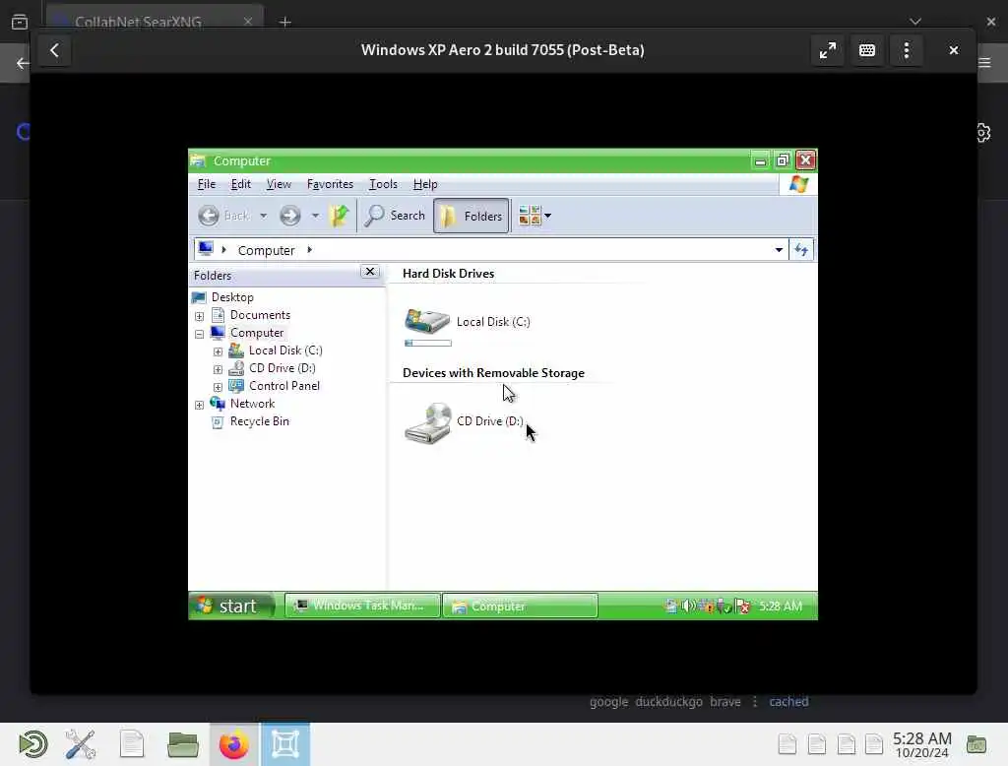The width and height of the screenshot is (1008, 766).
Task: Open the address bar dropdown arrow
Action: [x=779, y=249]
